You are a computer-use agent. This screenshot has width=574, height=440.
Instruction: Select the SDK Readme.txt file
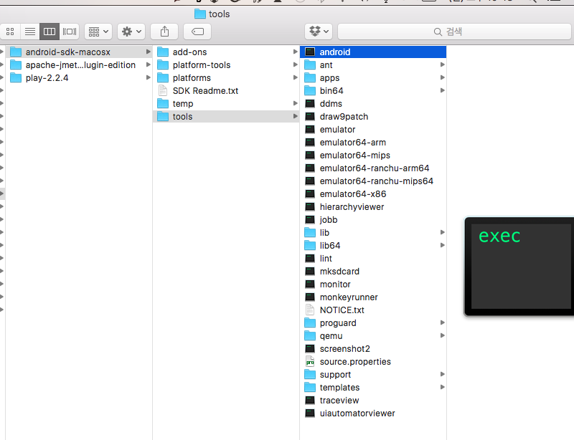226,91
